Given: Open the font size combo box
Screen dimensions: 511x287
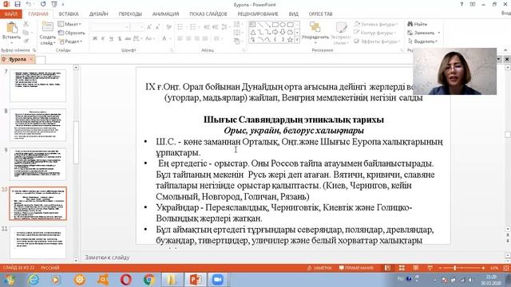Looking at the screenshot, I should coord(137,27).
